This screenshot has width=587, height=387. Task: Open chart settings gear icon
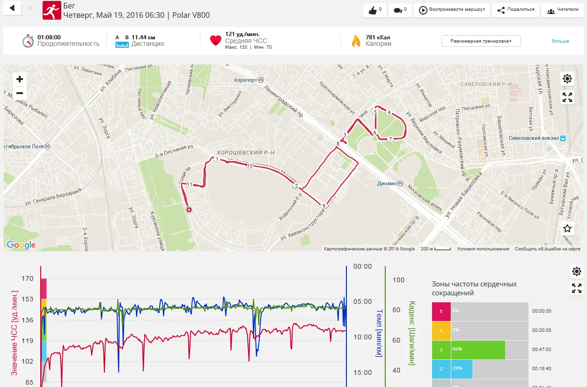click(x=577, y=271)
